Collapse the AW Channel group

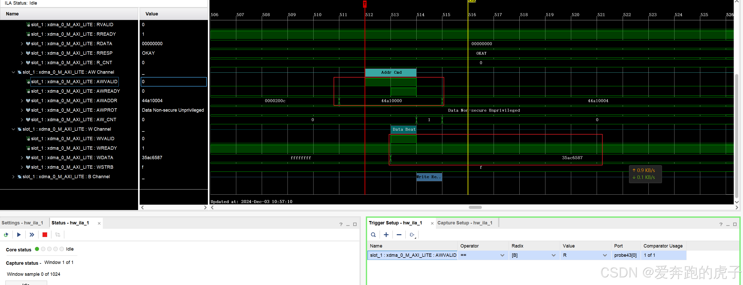point(13,72)
